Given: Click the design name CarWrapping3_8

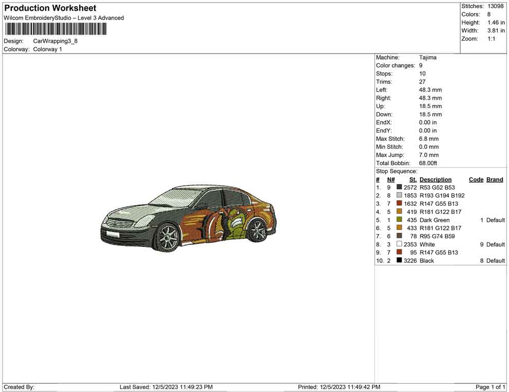Looking at the screenshot, I should pos(55,41).
